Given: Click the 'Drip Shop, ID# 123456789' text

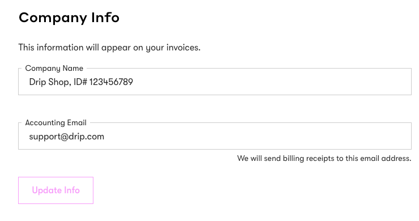Looking at the screenshot, I should pos(81,82).
